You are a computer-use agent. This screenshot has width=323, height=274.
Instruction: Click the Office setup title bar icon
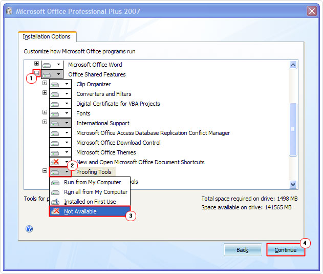click(9, 11)
